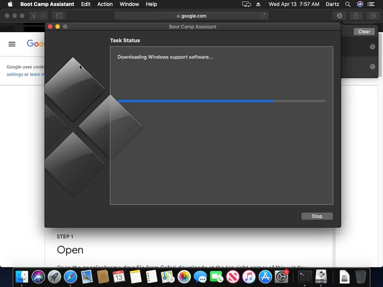This screenshot has height=287, width=383.
Task: Open Trash in the Dock
Action: click(x=361, y=277)
